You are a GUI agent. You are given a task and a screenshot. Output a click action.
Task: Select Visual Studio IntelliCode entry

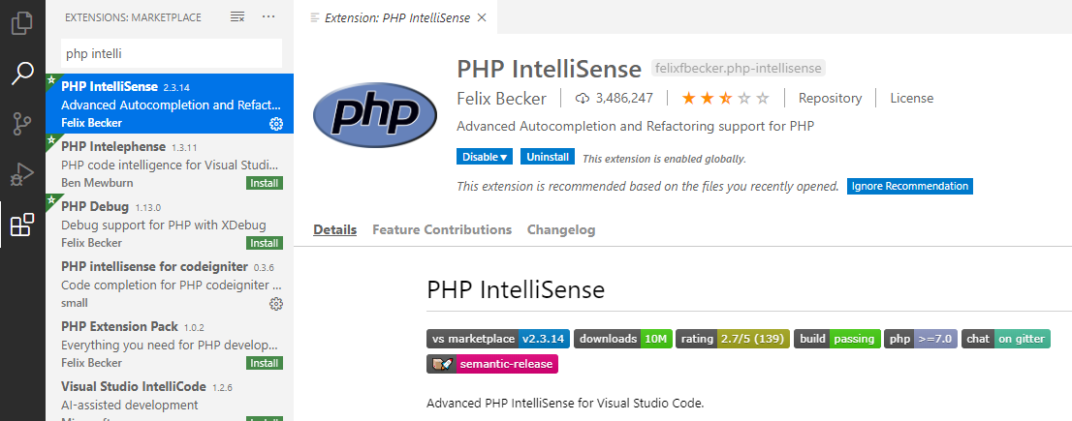tap(170, 397)
